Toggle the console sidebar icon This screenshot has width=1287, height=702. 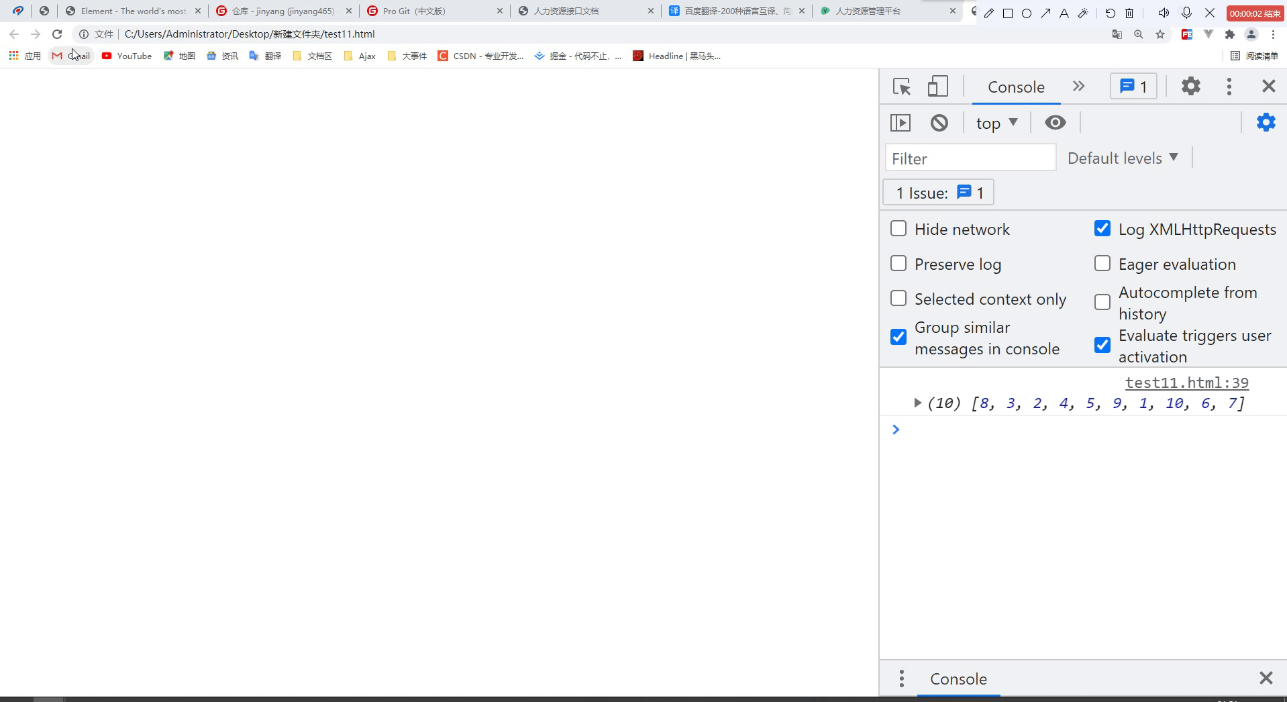pos(900,123)
